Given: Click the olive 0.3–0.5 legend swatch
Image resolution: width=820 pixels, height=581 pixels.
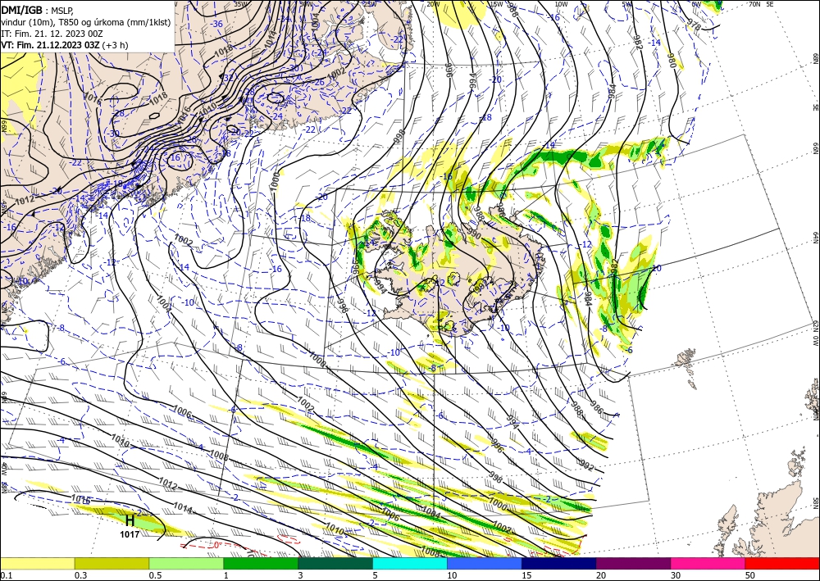Looking at the screenshot, I should [x=112, y=563].
